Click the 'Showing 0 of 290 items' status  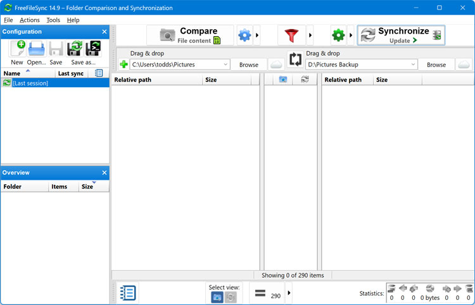tap(293, 275)
